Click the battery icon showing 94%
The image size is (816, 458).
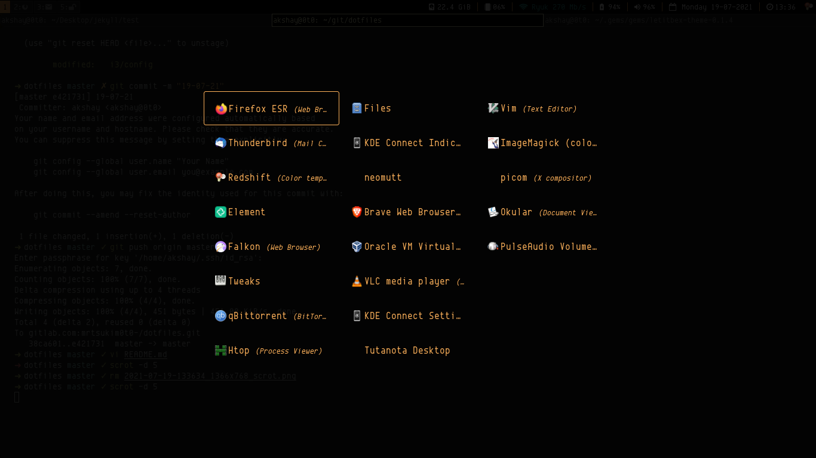602,7
